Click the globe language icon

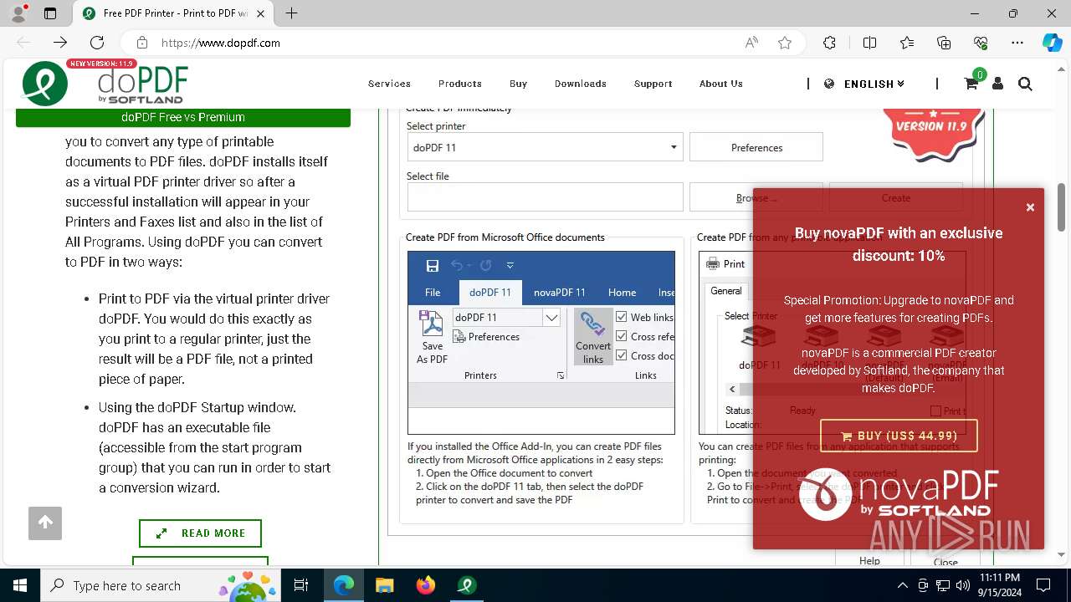829,84
